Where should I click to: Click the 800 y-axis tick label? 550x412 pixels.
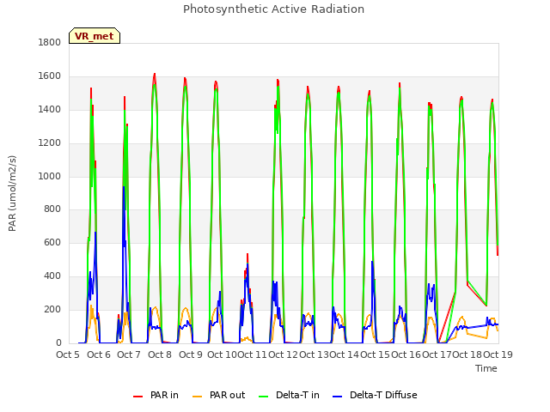click(x=52, y=209)
